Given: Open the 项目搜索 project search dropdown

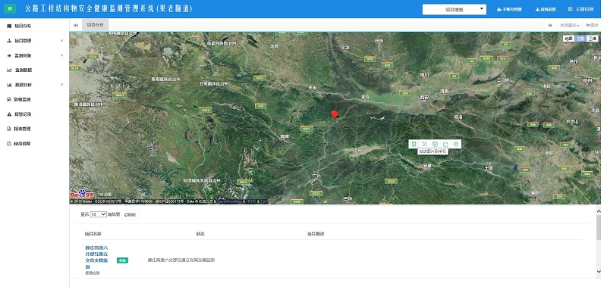Looking at the screenshot, I should pyautogui.click(x=454, y=9).
